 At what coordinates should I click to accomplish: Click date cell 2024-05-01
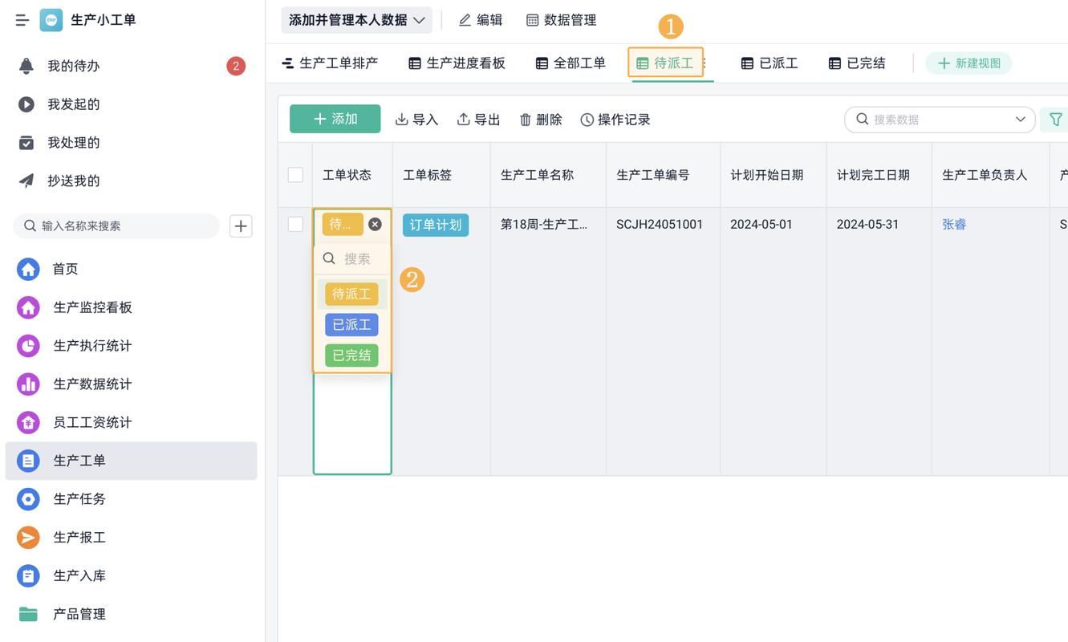761,225
